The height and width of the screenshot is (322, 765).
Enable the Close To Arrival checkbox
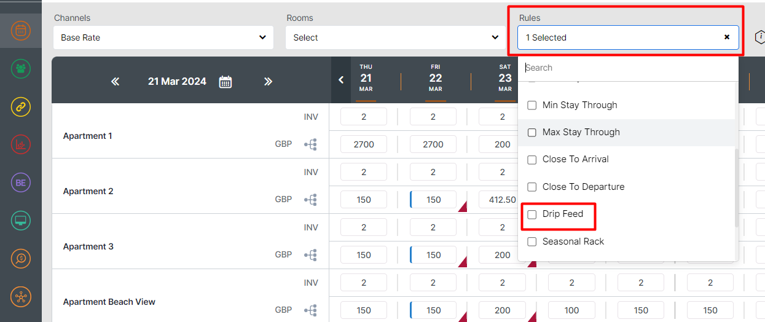(x=532, y=160)
